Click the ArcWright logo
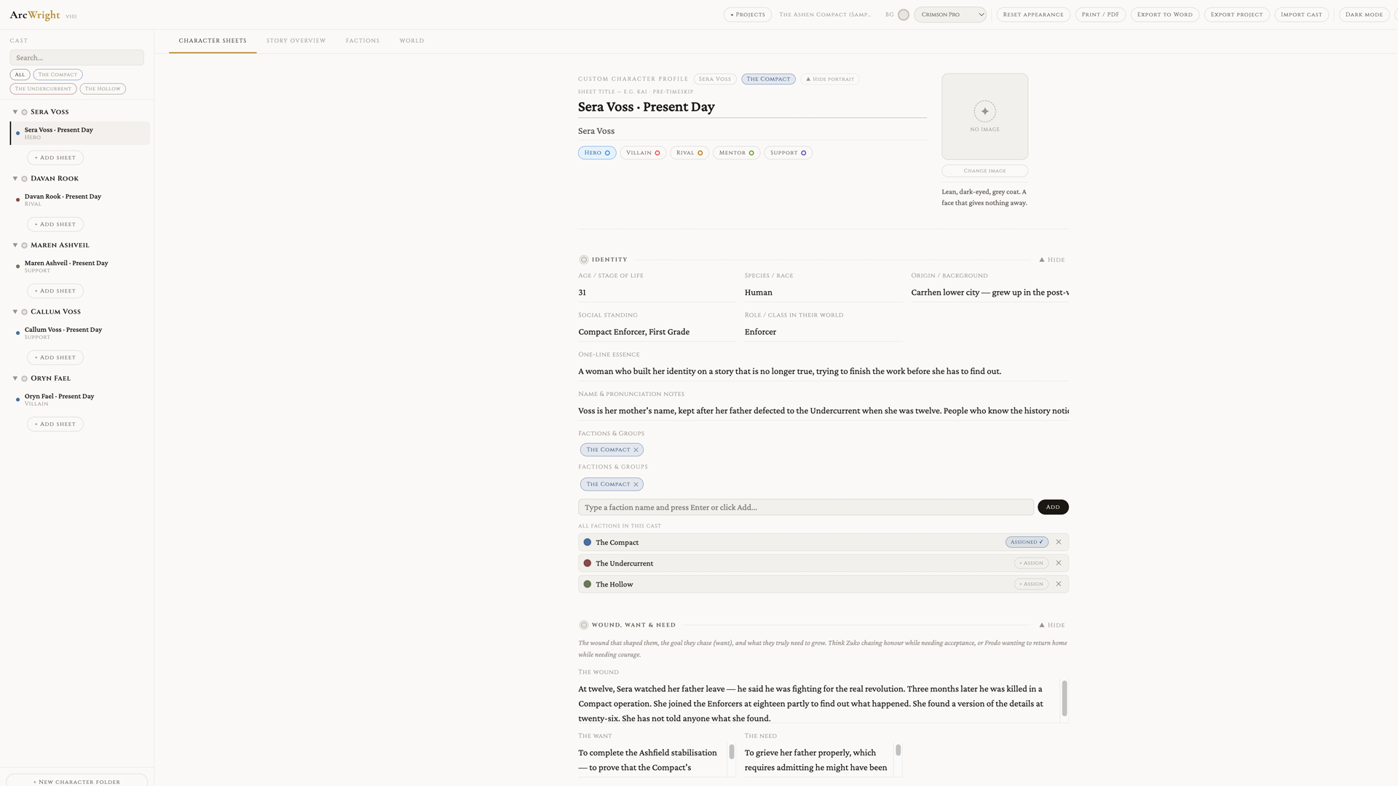This screenshot has height=786, width=1398. (35, 15)
